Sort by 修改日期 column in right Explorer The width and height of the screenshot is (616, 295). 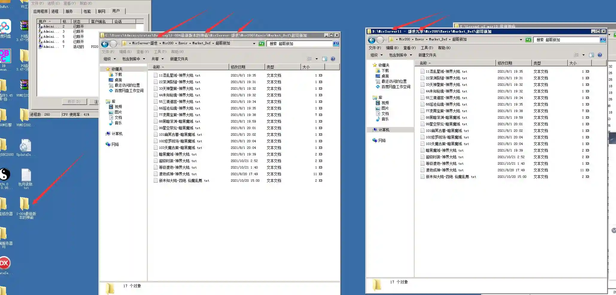pos(513,63)
